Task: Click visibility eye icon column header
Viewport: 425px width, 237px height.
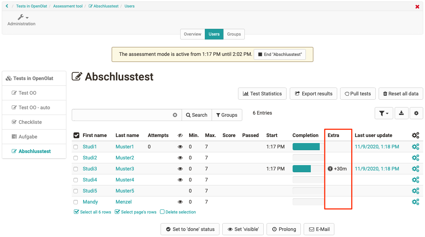Action: (180, 135)
